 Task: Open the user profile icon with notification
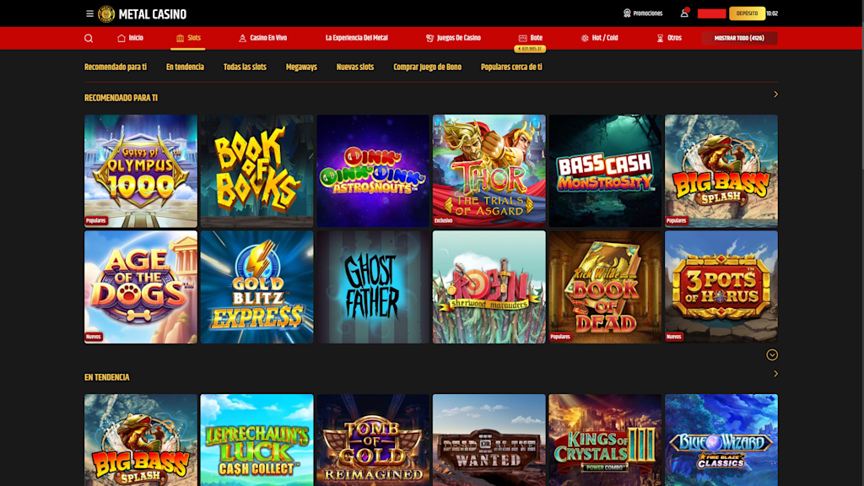(684, 13)
